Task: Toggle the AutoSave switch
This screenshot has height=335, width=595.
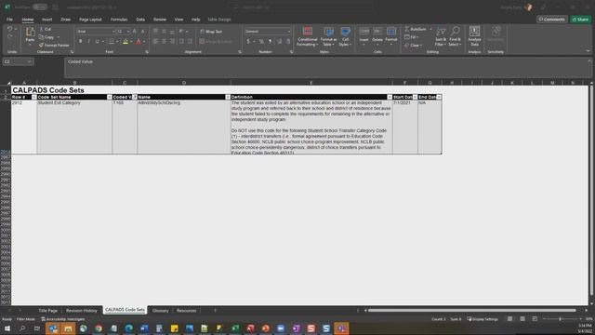Action: point(39,7)
